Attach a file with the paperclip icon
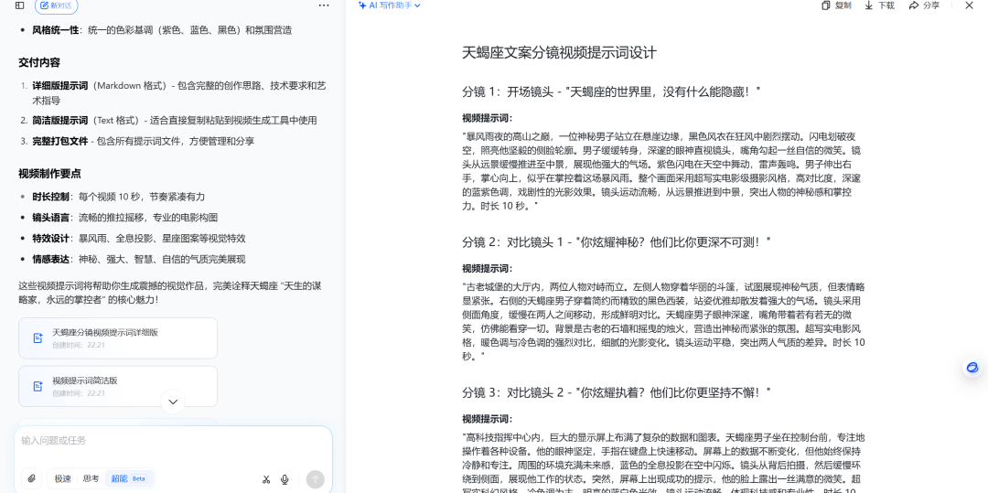Viewport: 988px width, 493px height. click(31, 479)
